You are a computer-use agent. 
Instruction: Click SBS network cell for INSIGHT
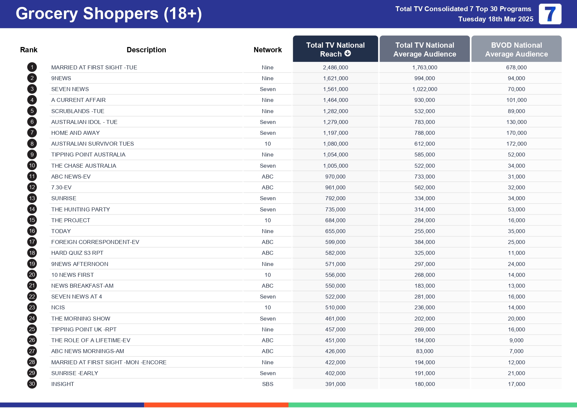pos(267,384)
